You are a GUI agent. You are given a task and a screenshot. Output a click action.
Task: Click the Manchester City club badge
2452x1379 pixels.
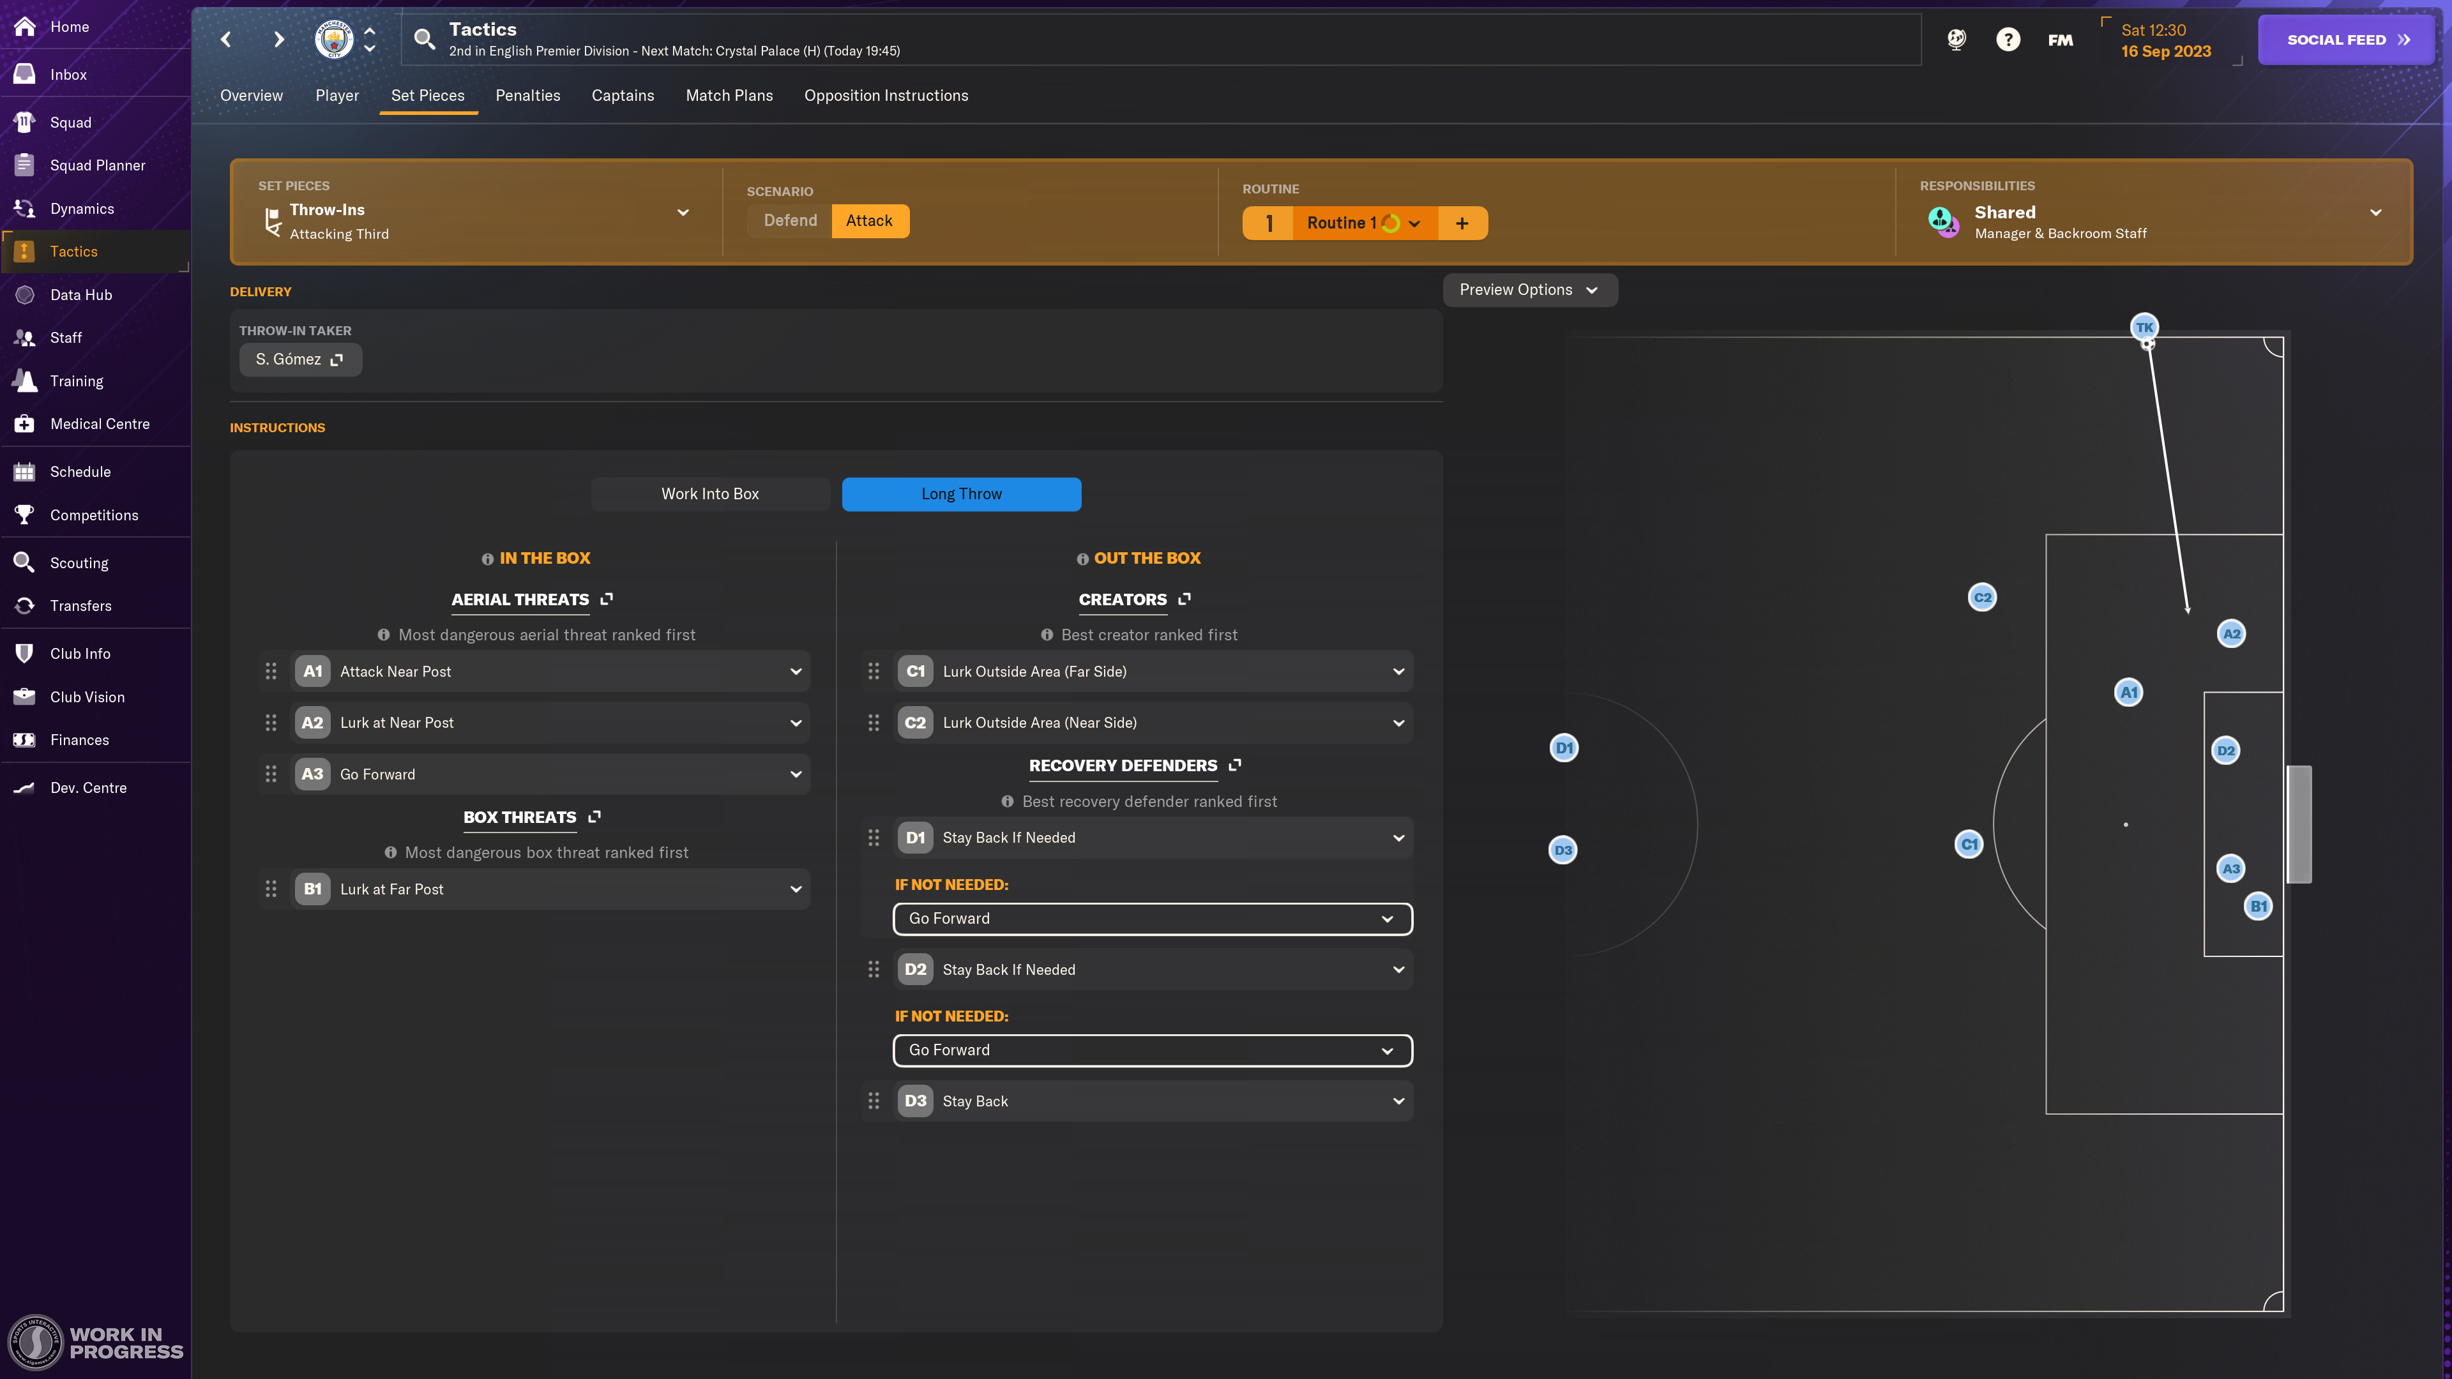(x=333, y=39)
